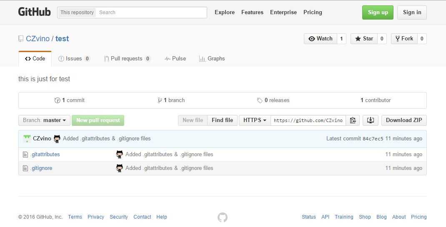This screenshot has height=227, width=446.
Task: Open the Enterprise menu link
Action: pyautogui.click(x=283, y=12)
